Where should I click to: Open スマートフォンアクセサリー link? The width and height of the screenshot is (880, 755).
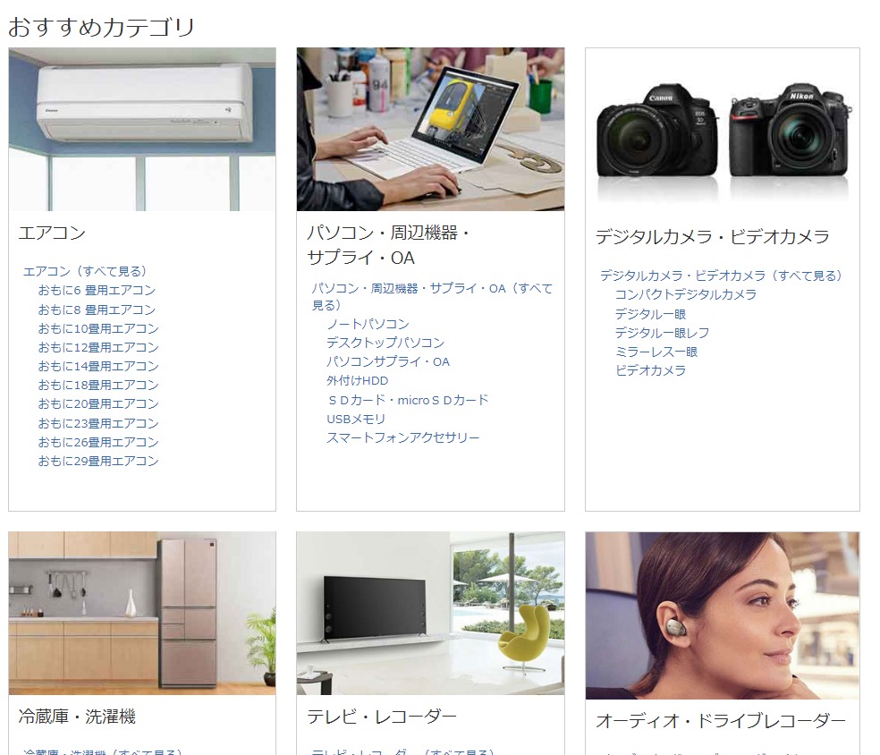click(x=402, y=437)
